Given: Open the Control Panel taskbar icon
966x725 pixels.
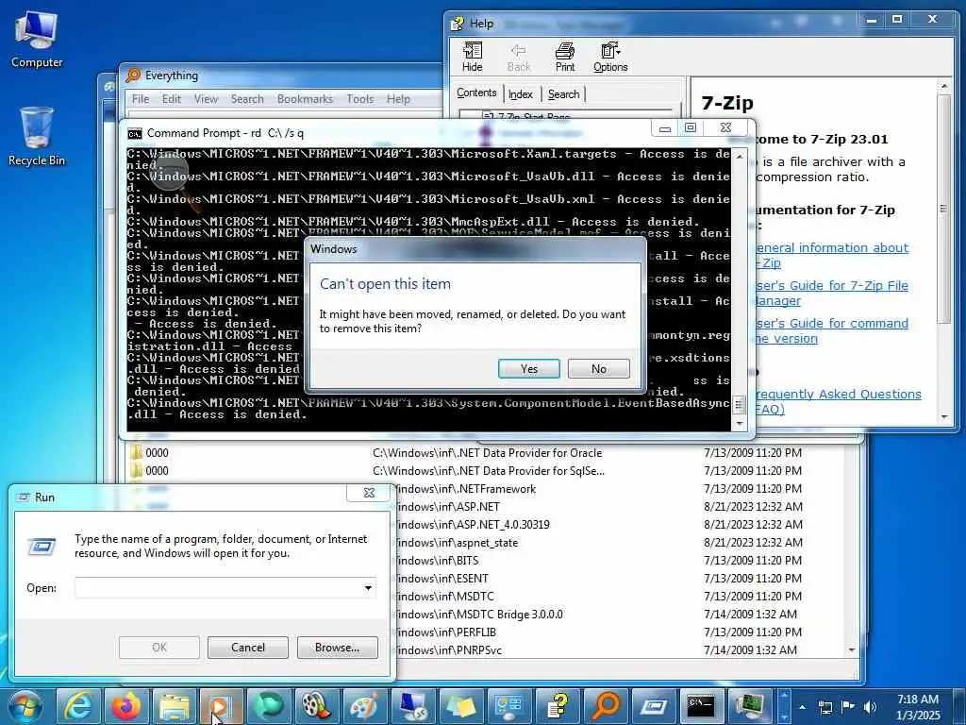Looking at the screenshot, I should (509, 706).
